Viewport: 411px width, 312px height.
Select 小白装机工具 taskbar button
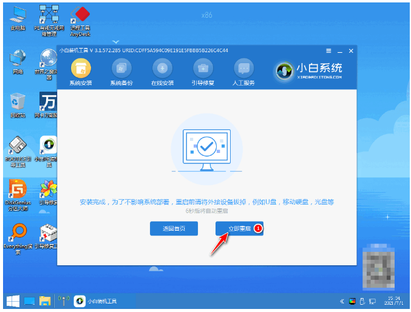coord(95,301)
